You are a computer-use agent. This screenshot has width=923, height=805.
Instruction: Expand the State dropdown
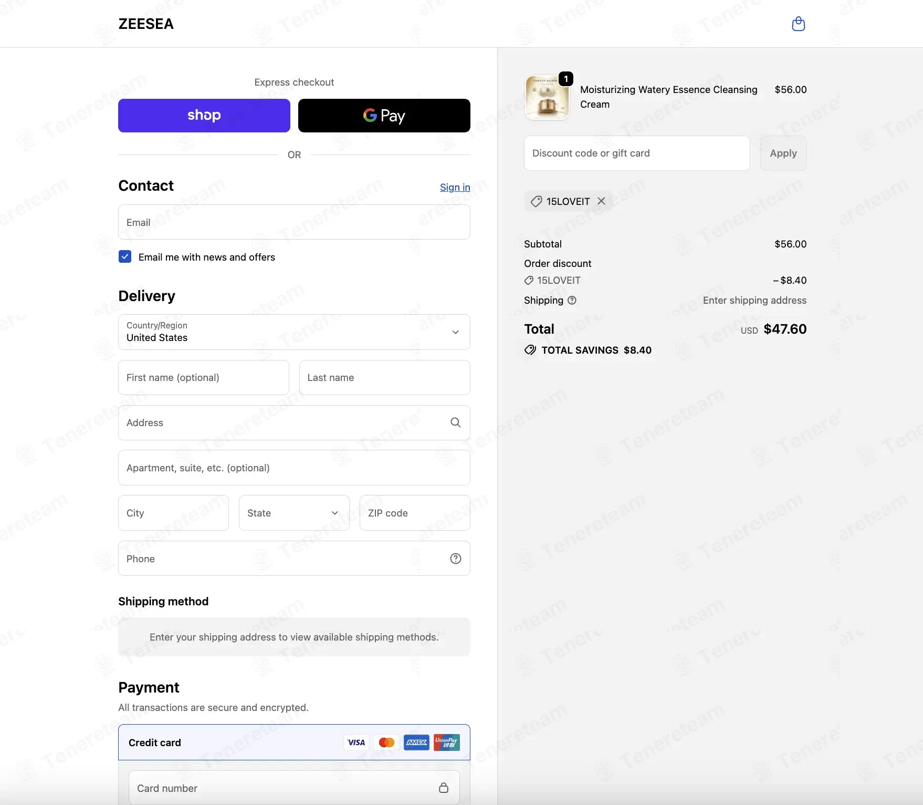click(294, 513)
